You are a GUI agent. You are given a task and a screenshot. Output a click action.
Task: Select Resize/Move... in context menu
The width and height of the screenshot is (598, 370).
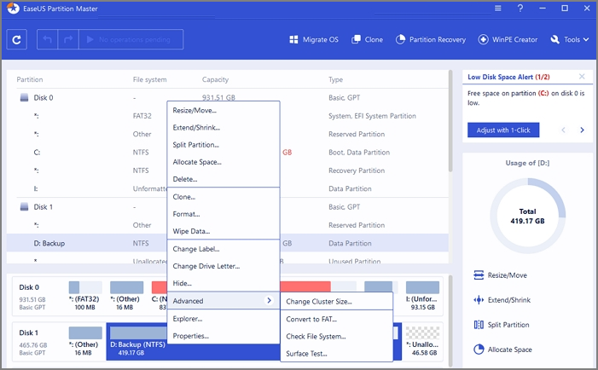[x=224, y=111]
